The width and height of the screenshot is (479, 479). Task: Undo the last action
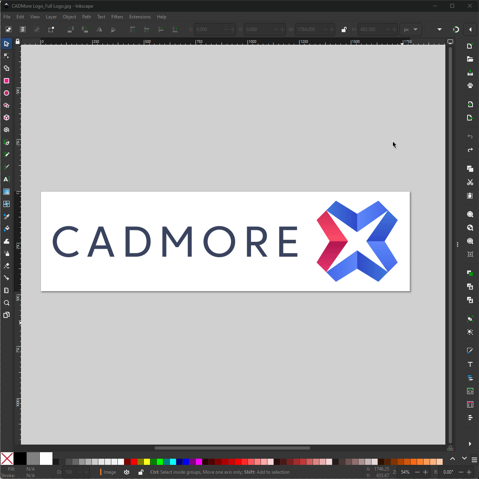coord(470,137)
